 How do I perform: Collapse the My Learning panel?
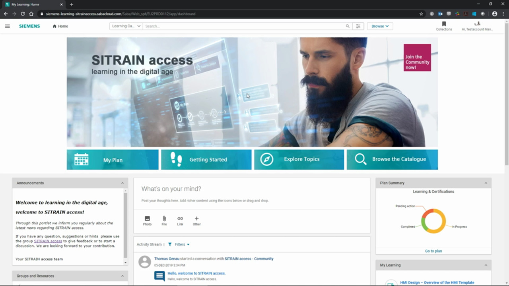pyautogui.click(x=486, y=265)
